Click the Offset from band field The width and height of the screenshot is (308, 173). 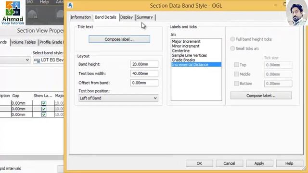(144, 83)
